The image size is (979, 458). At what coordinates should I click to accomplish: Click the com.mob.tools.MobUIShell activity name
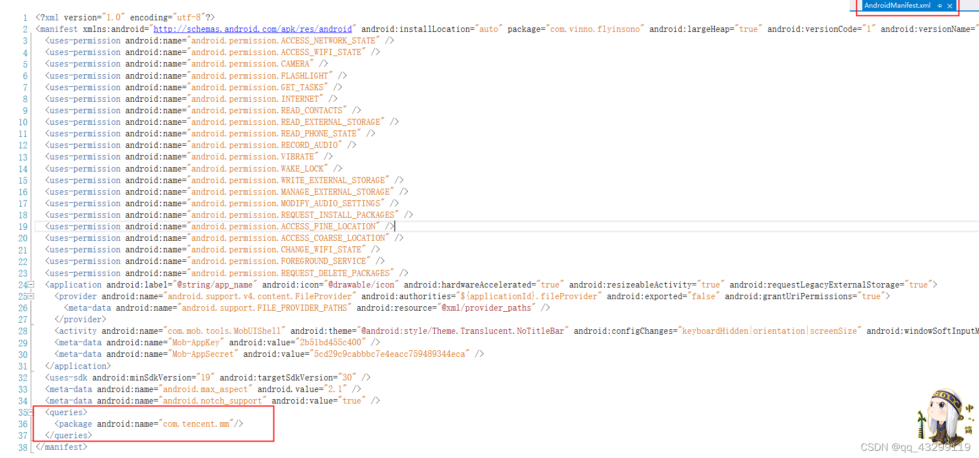click(225, 330)
